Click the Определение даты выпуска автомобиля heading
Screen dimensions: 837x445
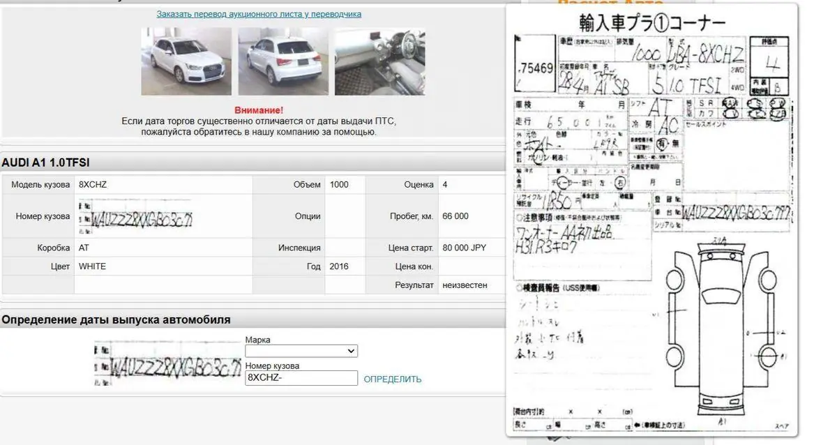(116, 319)
